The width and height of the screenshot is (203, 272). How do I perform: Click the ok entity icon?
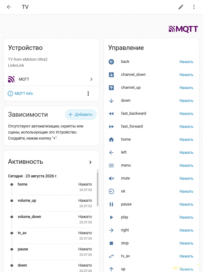(x=111, y=191)
